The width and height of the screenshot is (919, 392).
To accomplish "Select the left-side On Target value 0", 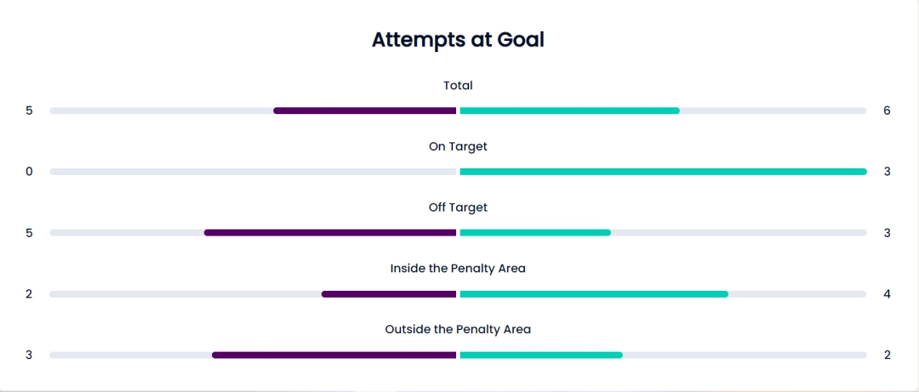I will (x=29, y=172).
